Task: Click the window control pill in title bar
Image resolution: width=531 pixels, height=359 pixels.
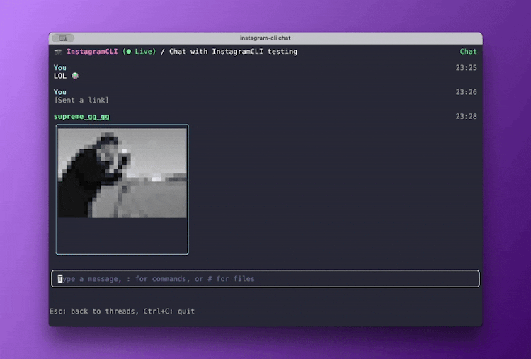Action: (63, 38)
